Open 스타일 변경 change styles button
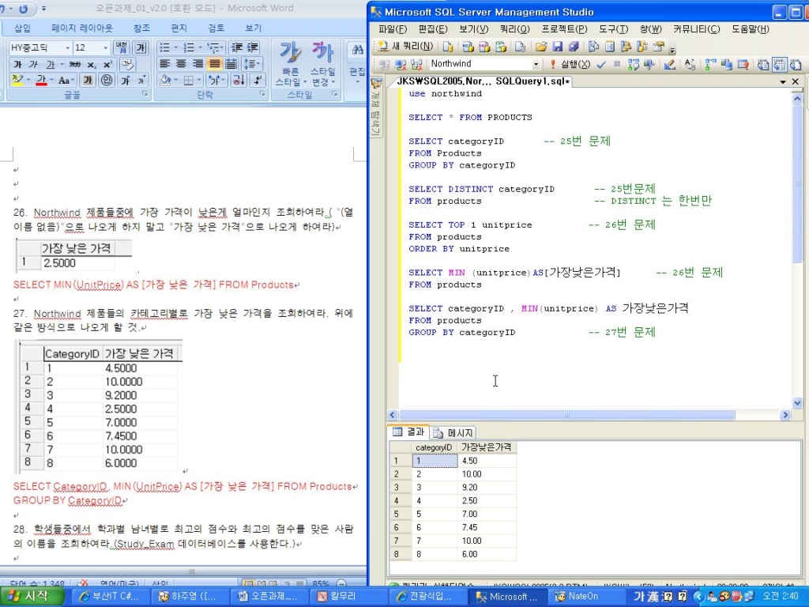The width and height of the screenshot is (809, 607). click(x=323, y=64)
